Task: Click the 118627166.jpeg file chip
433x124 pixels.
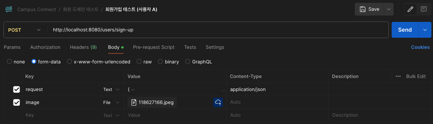Action: (152, 102)
